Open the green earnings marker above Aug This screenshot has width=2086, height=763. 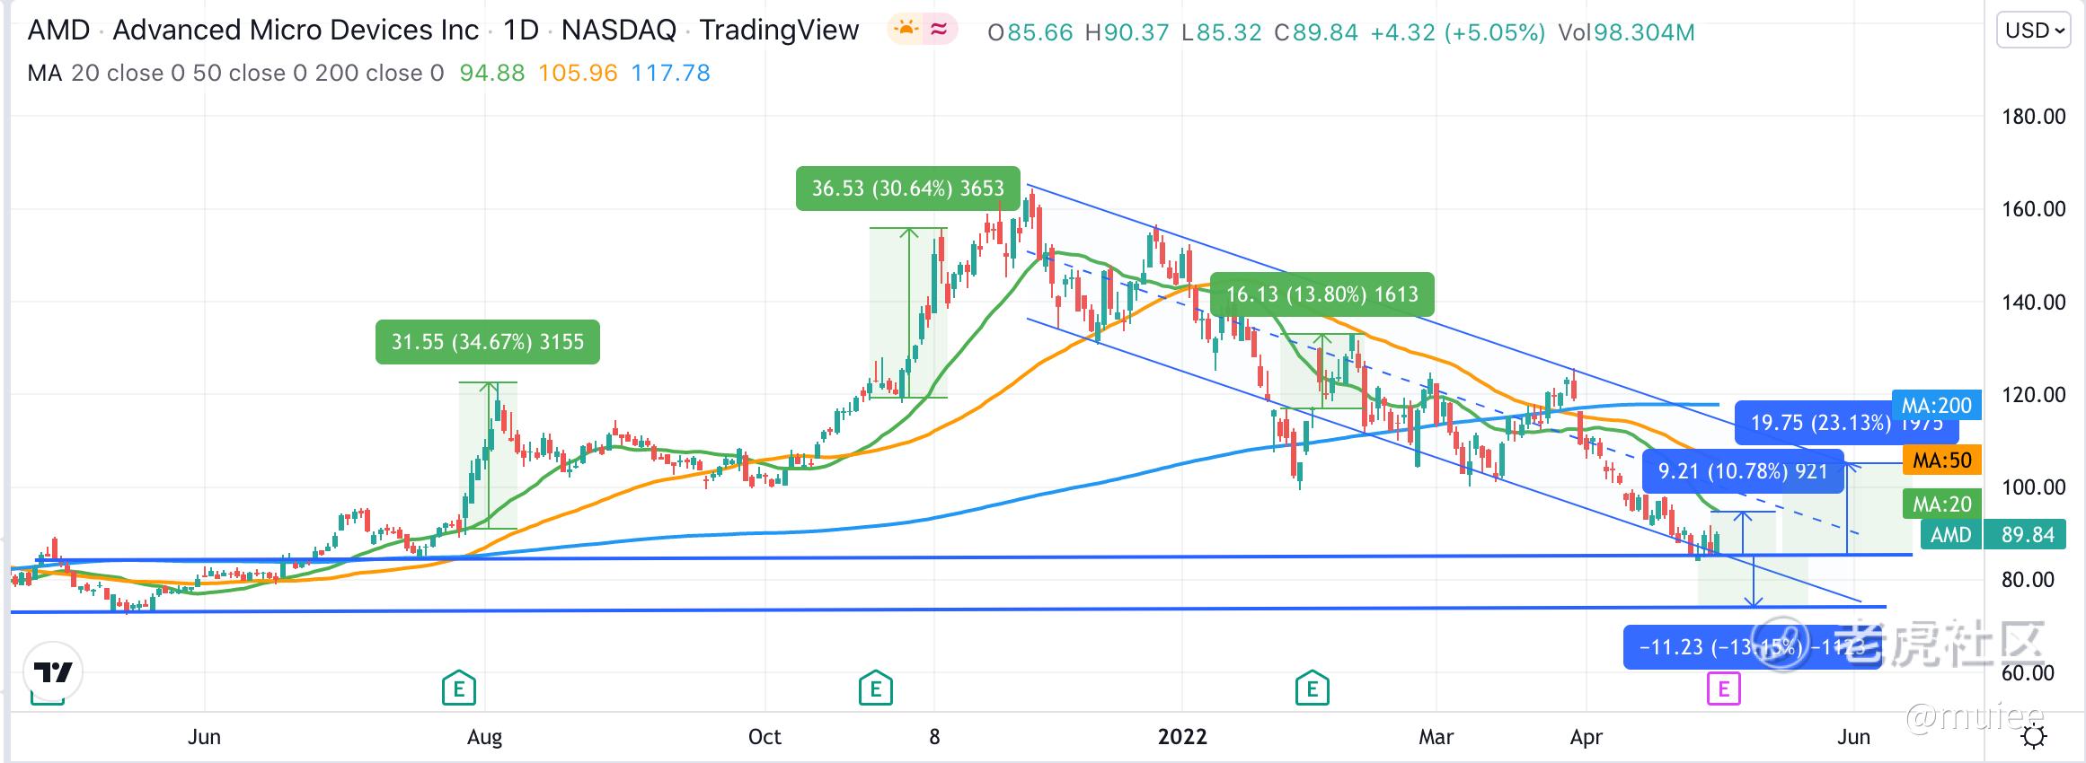point(458,688)
